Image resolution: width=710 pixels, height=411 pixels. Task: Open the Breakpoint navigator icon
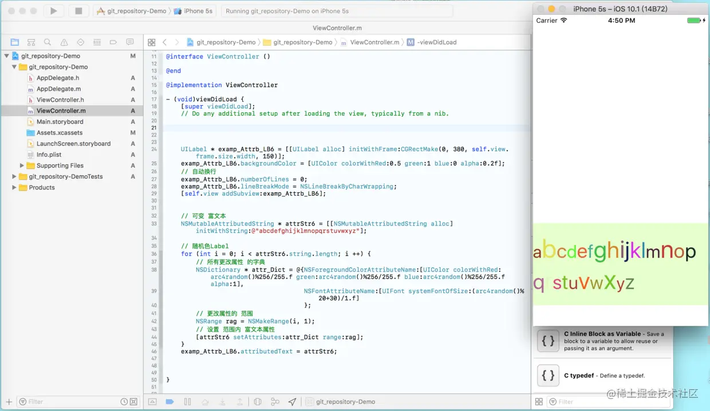[x=113, y=42]
